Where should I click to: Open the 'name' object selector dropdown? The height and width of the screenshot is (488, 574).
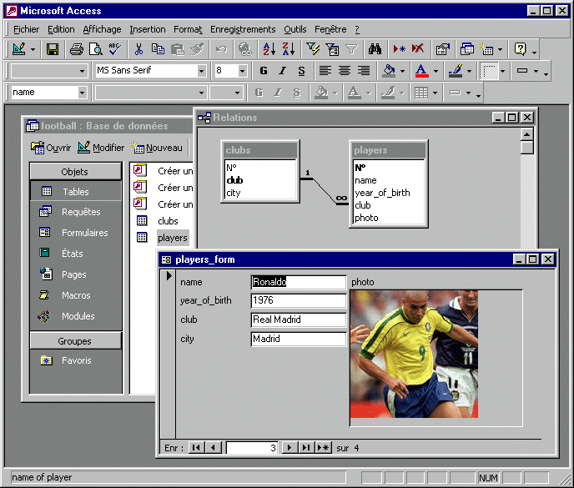[83, 93]
